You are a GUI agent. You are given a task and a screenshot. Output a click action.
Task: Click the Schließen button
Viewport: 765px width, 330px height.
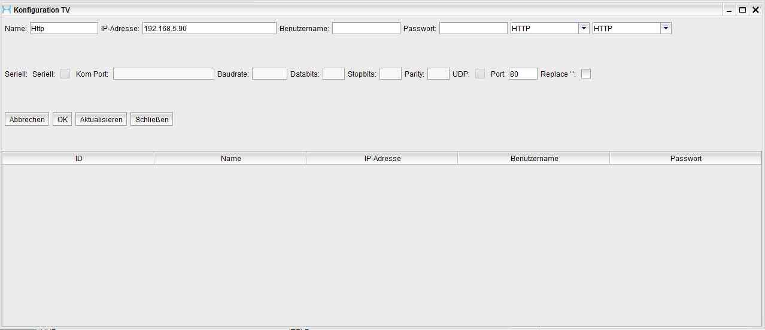coord(152,119)
